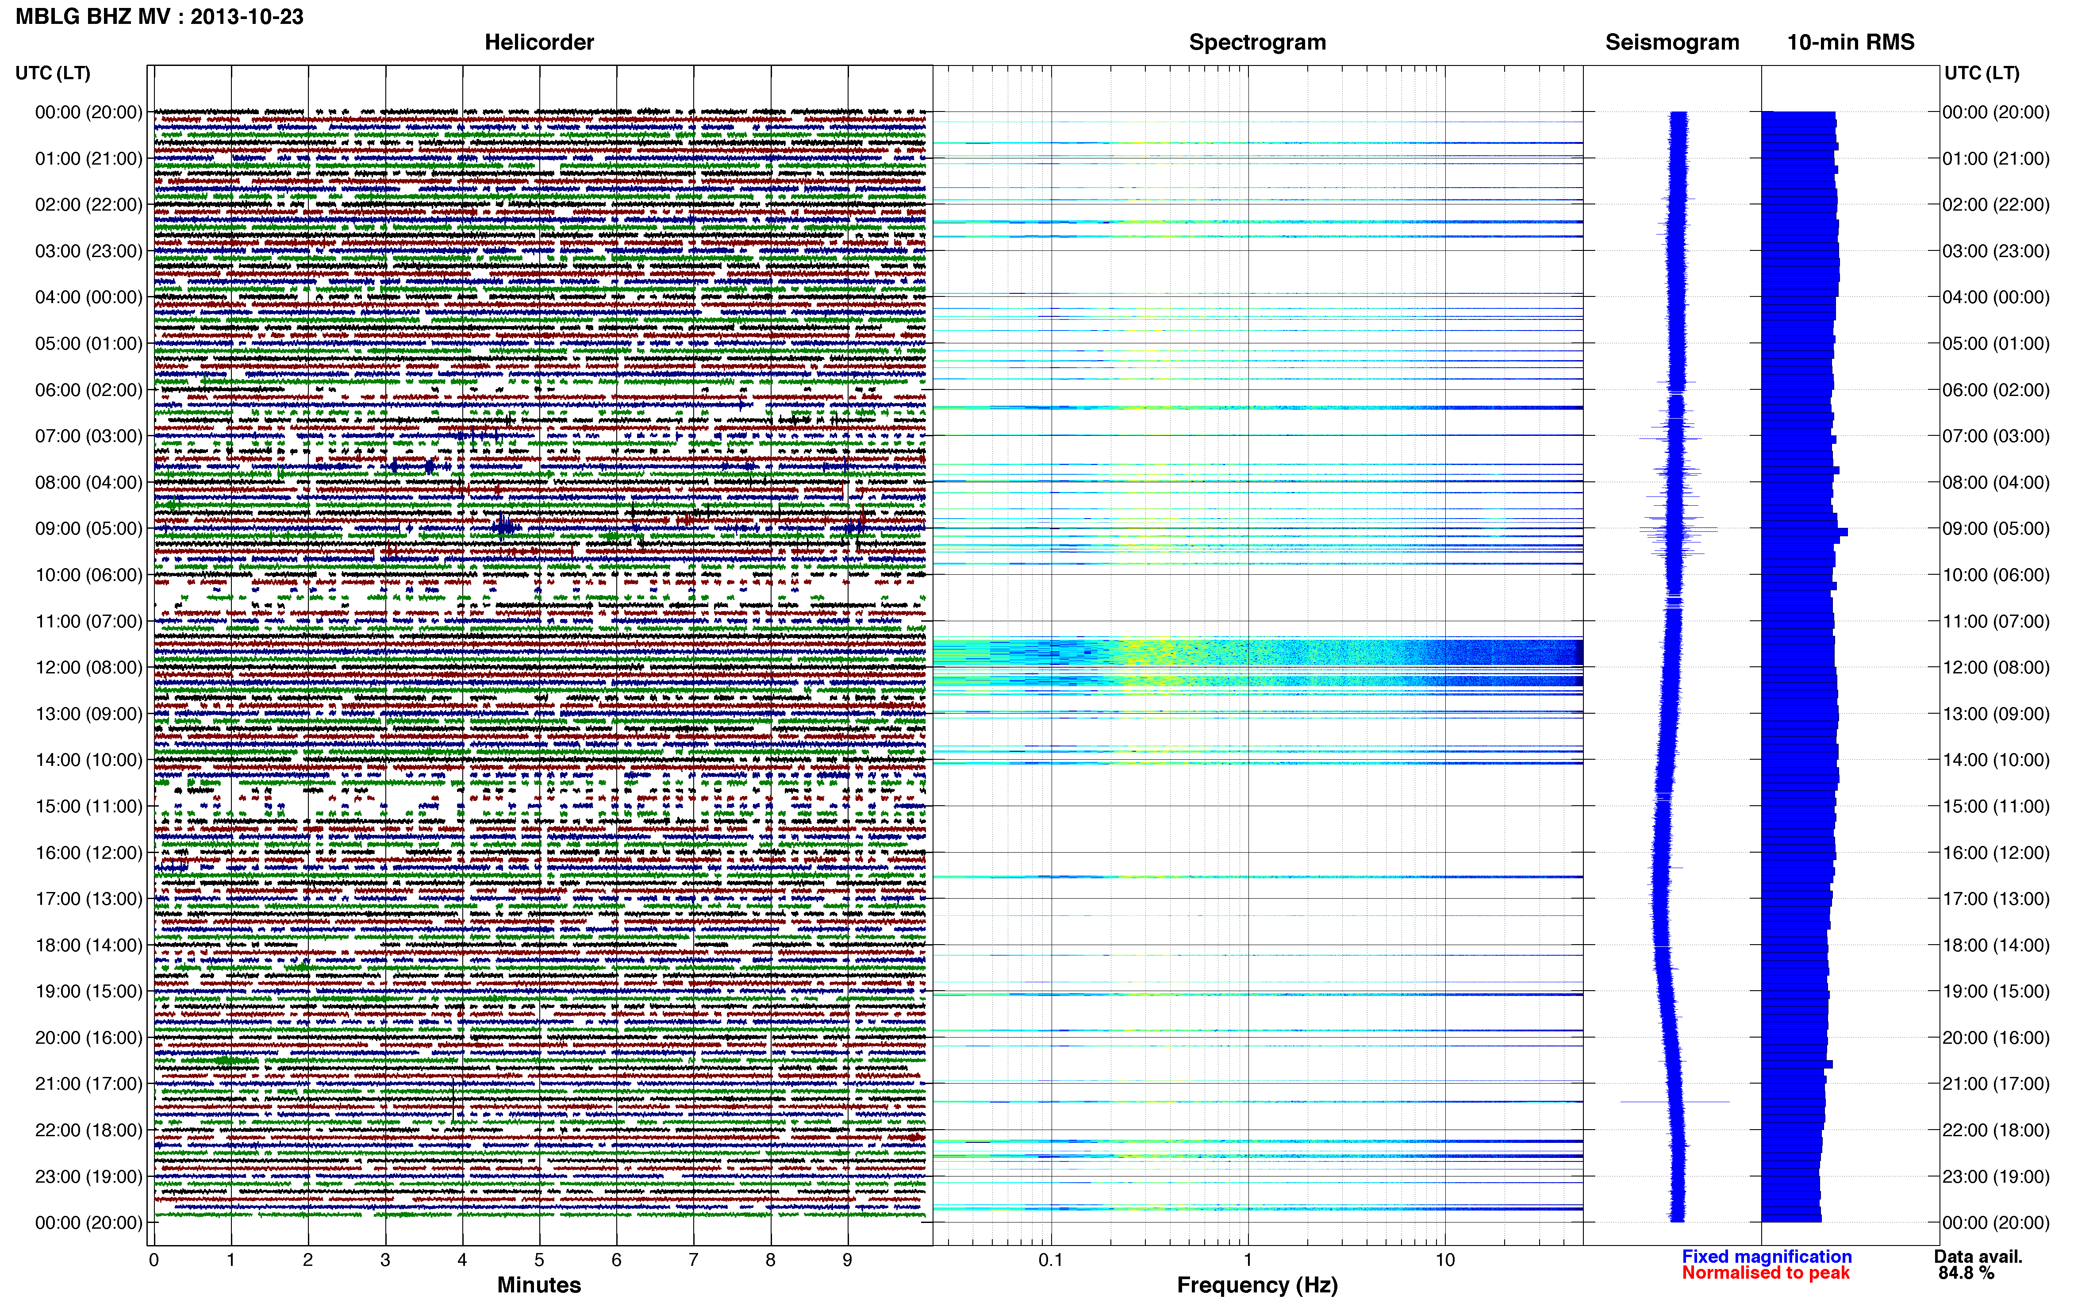Click the left 'UTC (LT)' axis label

(x=53, y=73)
